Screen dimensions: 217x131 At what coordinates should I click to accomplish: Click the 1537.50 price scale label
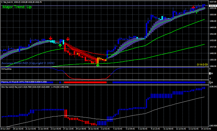click(x=213, y=2)
